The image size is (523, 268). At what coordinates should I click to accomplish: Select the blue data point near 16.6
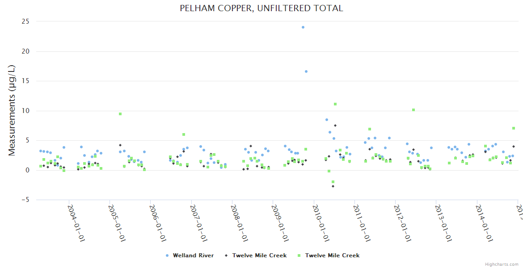coord(306,71)
